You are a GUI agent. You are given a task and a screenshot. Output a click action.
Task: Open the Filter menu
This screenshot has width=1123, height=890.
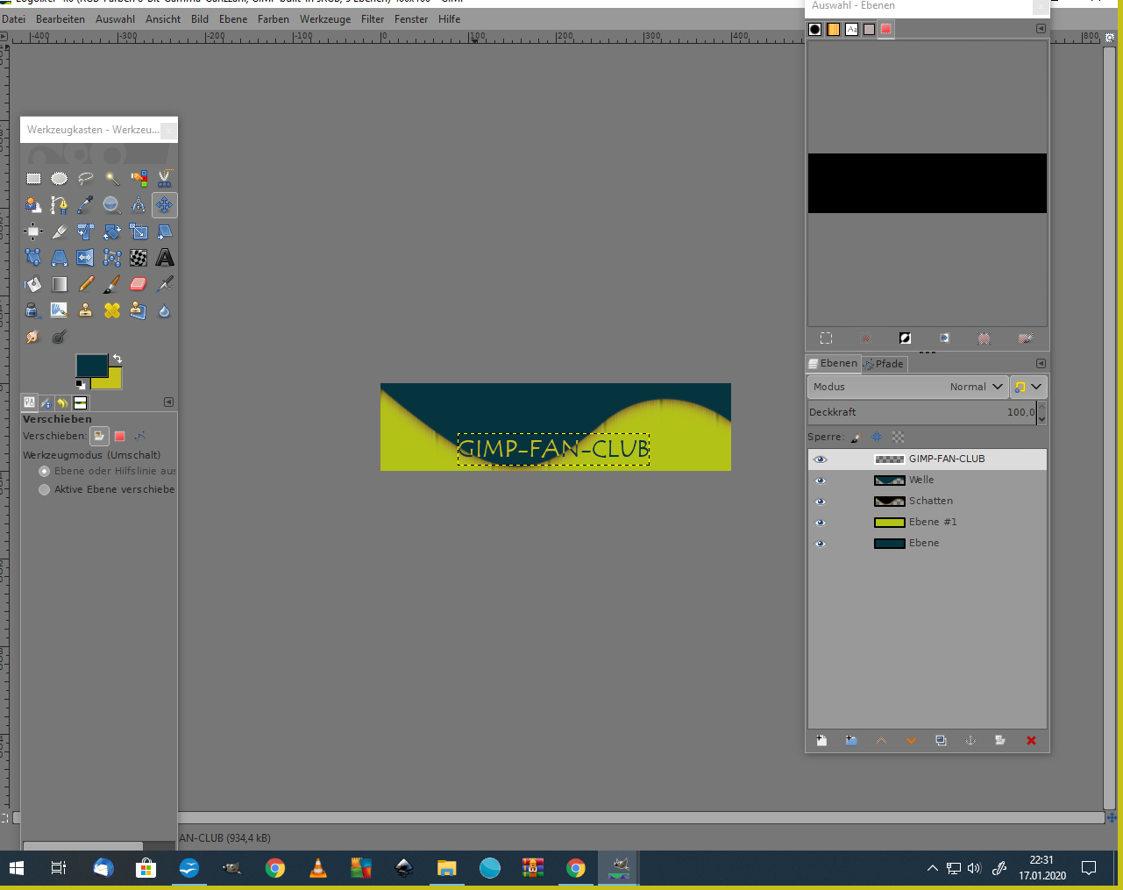[373, 19]
